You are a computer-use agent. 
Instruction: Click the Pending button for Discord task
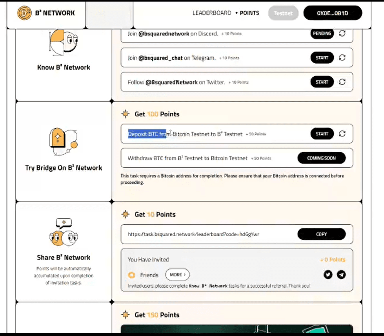tap(322, 34)
